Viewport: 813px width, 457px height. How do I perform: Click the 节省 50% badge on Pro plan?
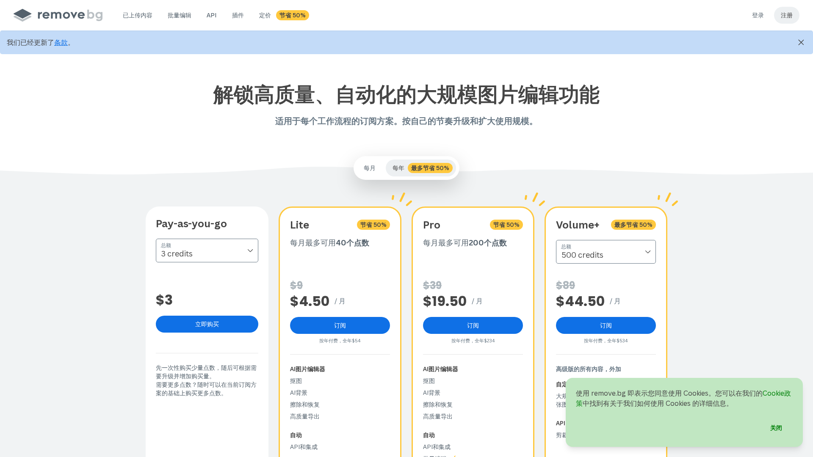tap(506, 225)
